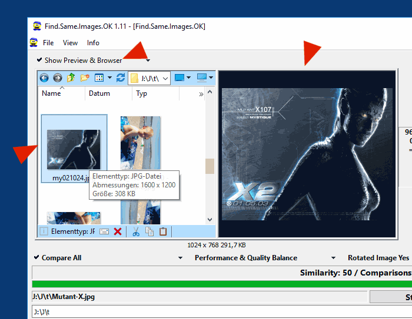Sort by Name column
This screenshot has height=319, width=412.
pos(61,93)
